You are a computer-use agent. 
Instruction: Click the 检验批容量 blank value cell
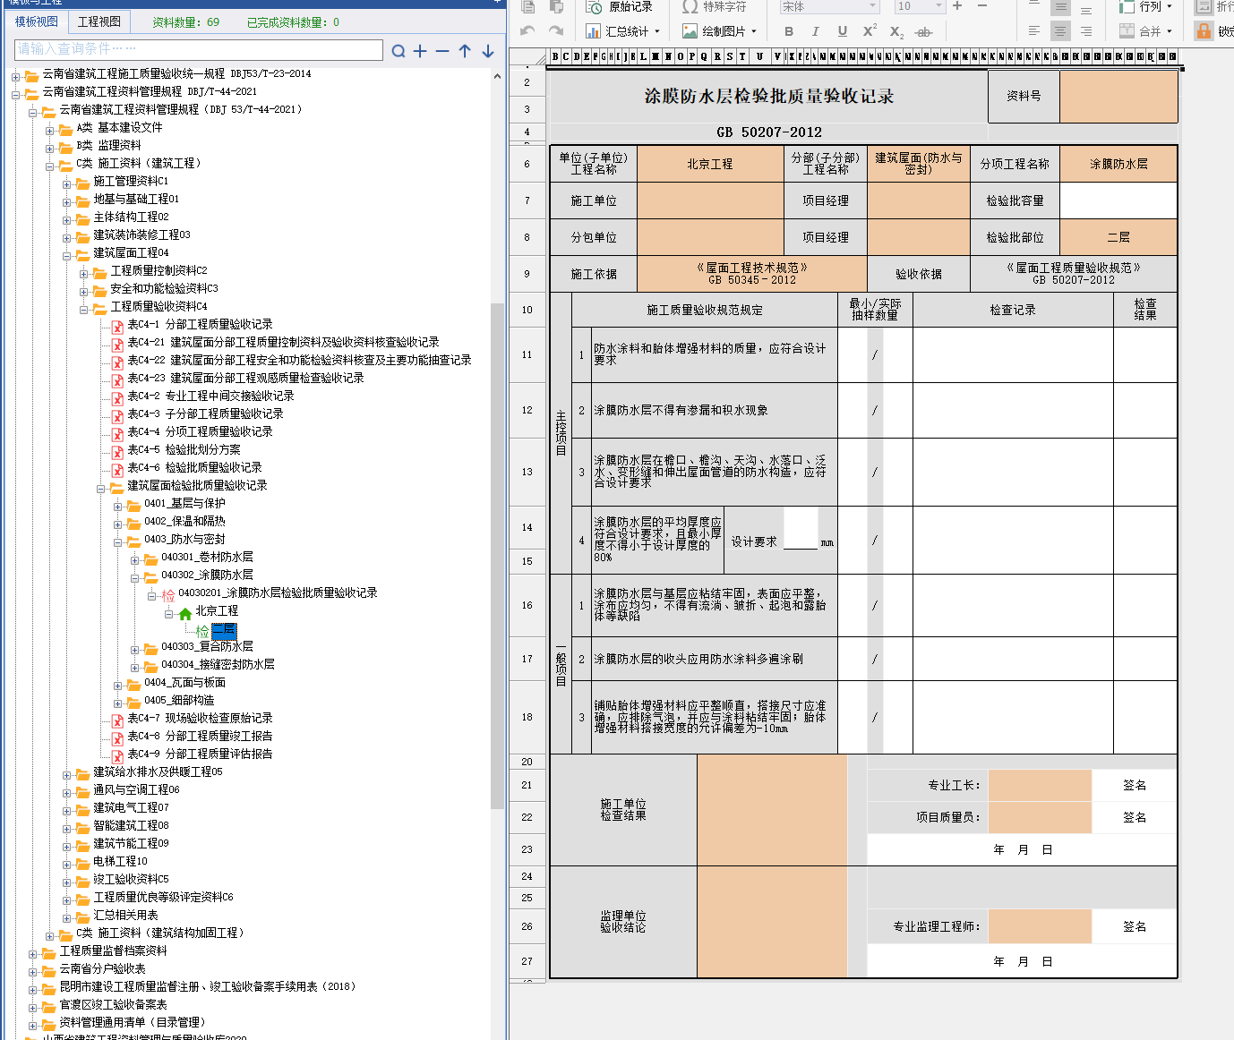(x=1118, y=200)
